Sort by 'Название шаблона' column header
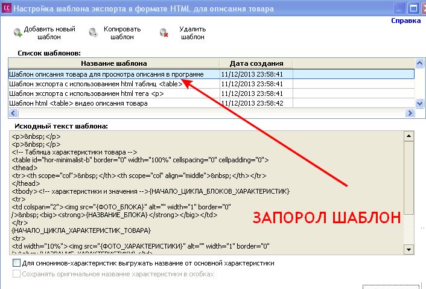 pyautogui.click(x=114, y=63)
